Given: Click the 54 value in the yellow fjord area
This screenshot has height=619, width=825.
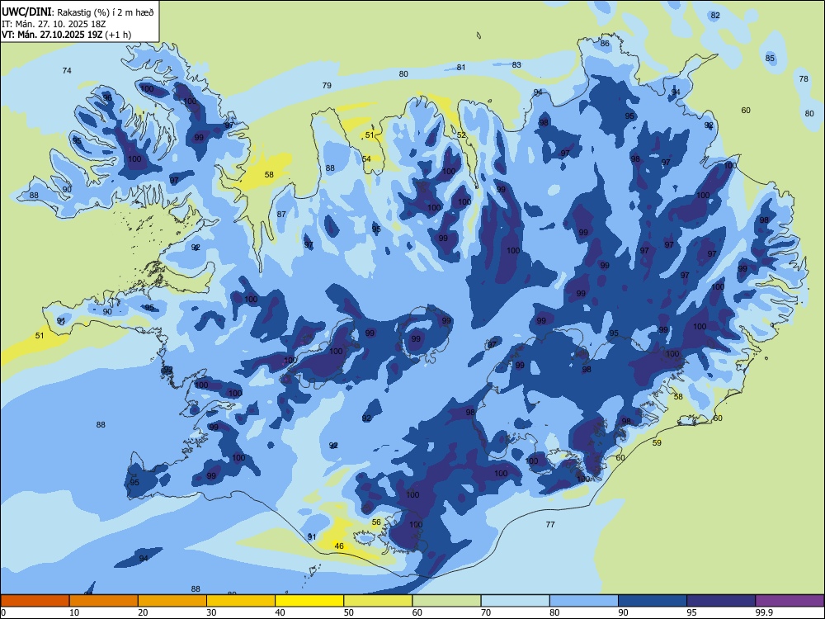Looking at the screenshot, I should pos(366,158).
